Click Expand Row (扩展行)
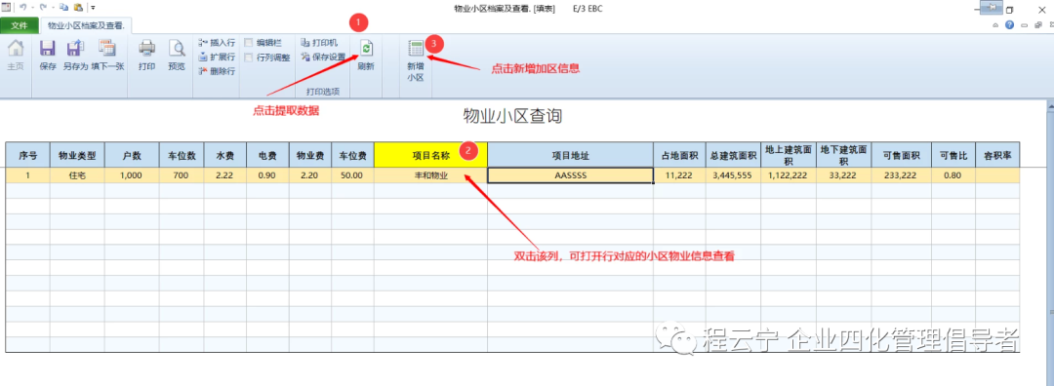This screenshot has width=1054, height=386. (217, 58)
